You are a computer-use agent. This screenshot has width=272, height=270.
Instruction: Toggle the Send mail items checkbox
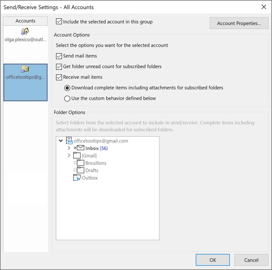pyautogui.click(x=59, y=56)
